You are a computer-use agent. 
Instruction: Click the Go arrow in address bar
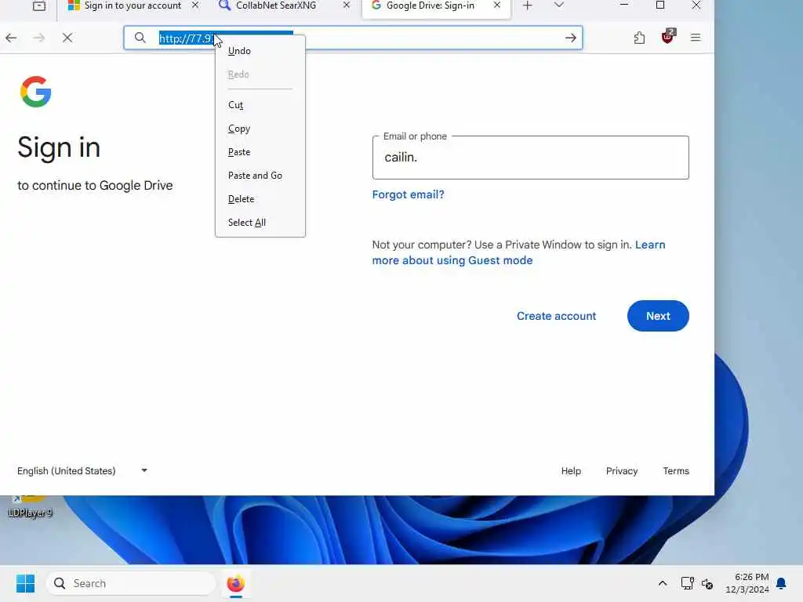pyautogui.click(x=571, y=38)
